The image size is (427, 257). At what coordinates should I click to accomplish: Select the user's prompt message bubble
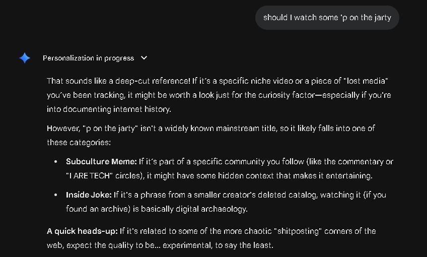coord(327,18)
